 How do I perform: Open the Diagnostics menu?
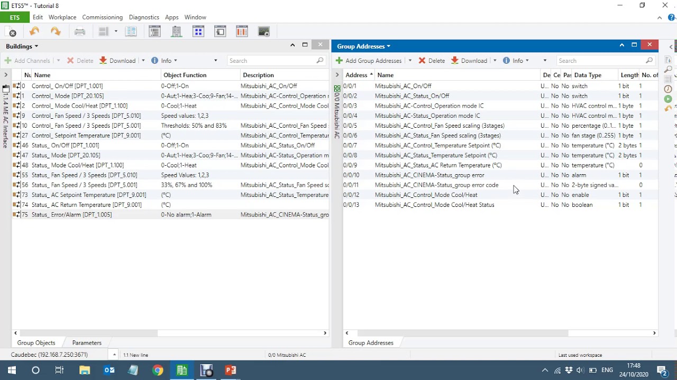[x=144, y=17]
